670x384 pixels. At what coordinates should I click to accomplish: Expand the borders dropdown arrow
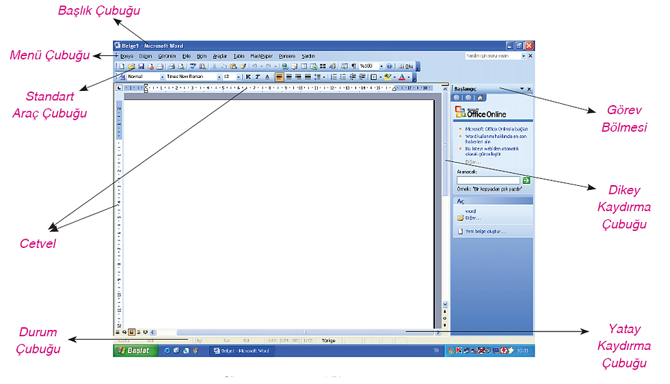(381, 77)
